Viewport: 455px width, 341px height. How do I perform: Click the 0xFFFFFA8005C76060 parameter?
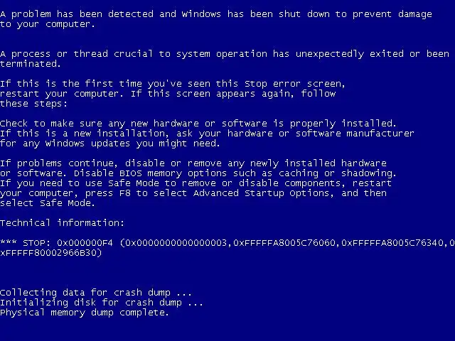click(284, 243)
